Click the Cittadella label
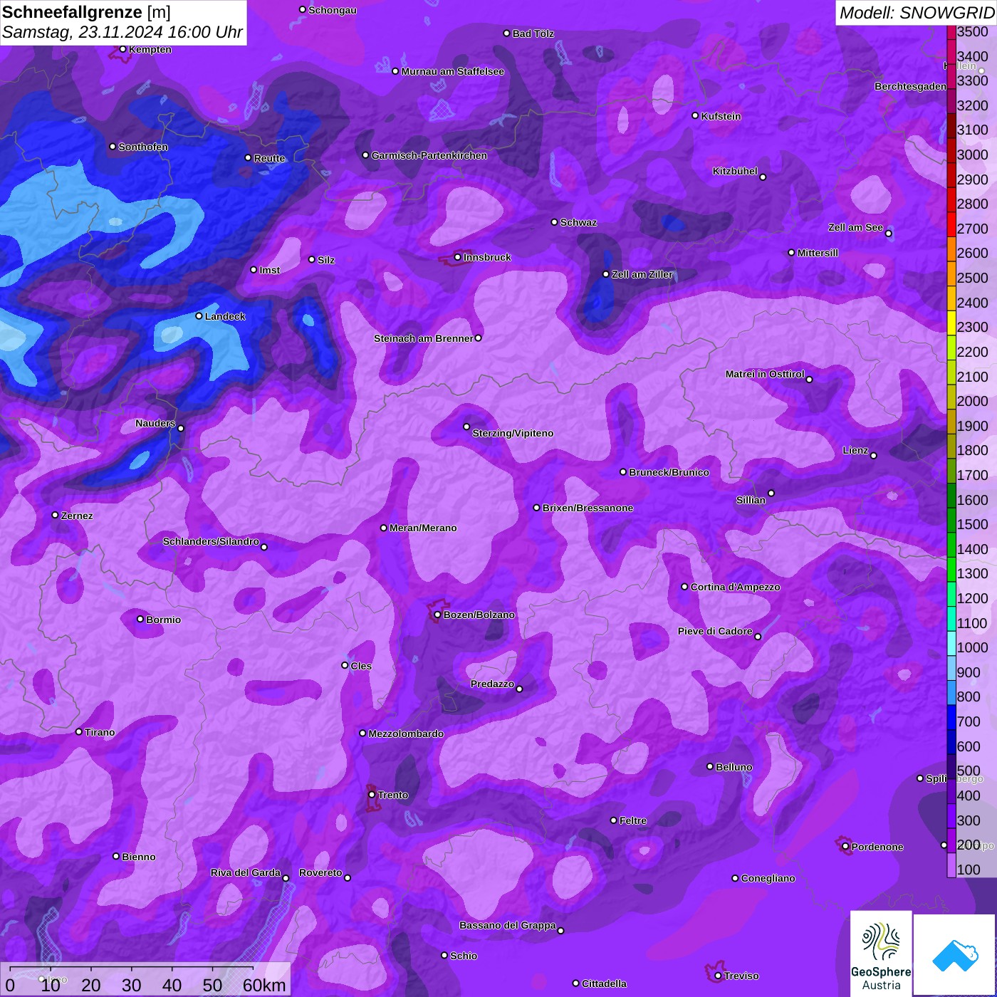This screenshot has width=997, height=997. click(x=605, y=983)
